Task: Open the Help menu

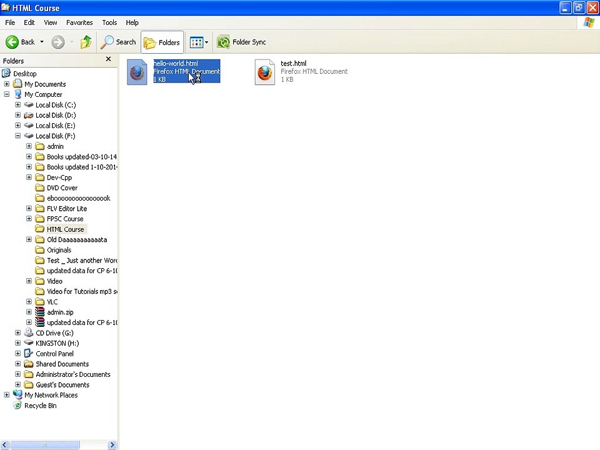Action: (x=132, y=22)
